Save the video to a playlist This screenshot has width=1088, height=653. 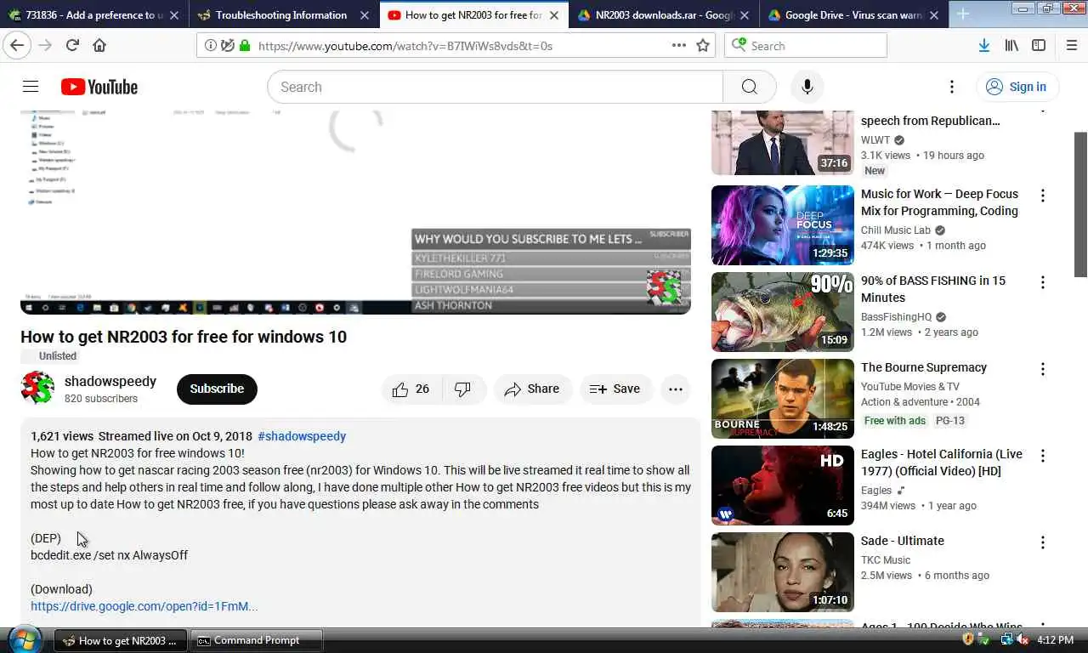coord(615,389)
